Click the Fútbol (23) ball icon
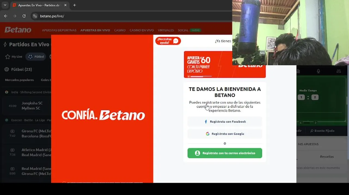 [x=7, y=69]
